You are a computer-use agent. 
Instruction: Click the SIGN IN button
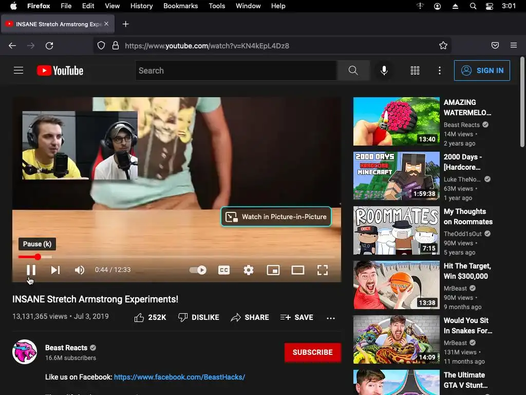pyautogui.click(x=482, y=70)
